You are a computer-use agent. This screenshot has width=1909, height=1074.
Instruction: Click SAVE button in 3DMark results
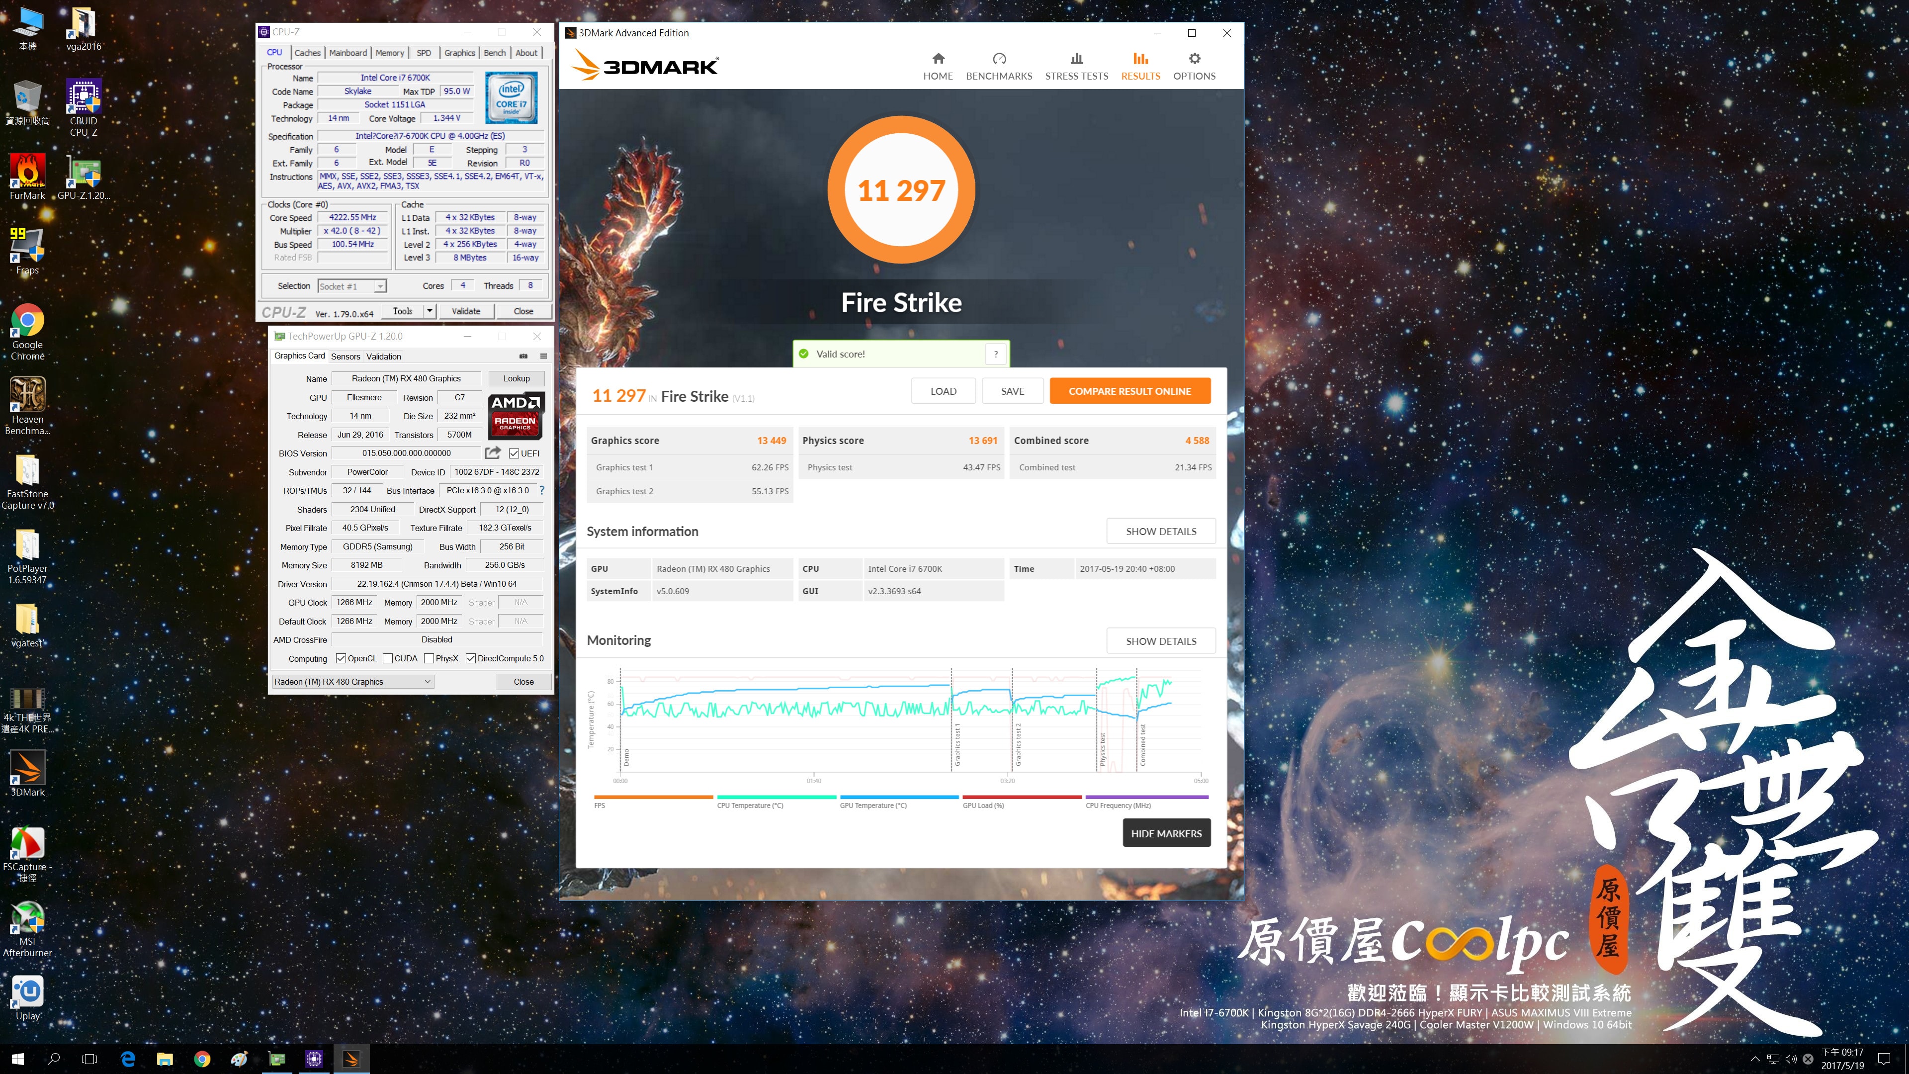(x=1012, y=391)
